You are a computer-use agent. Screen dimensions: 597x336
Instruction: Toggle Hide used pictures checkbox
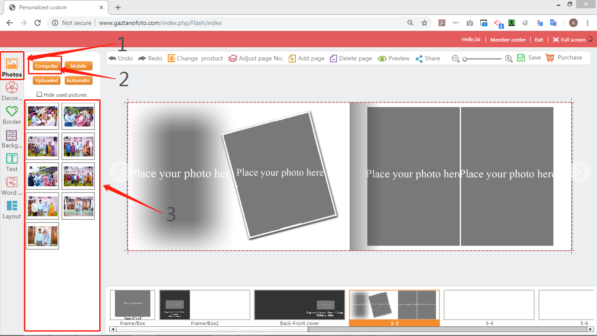click(40, 94)
